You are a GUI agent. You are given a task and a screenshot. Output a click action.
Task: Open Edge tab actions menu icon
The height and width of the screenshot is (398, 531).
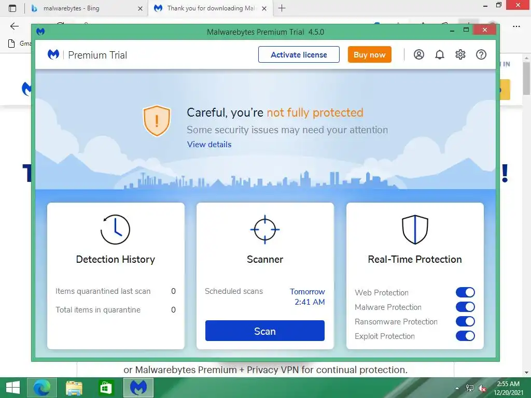[12, 8]
